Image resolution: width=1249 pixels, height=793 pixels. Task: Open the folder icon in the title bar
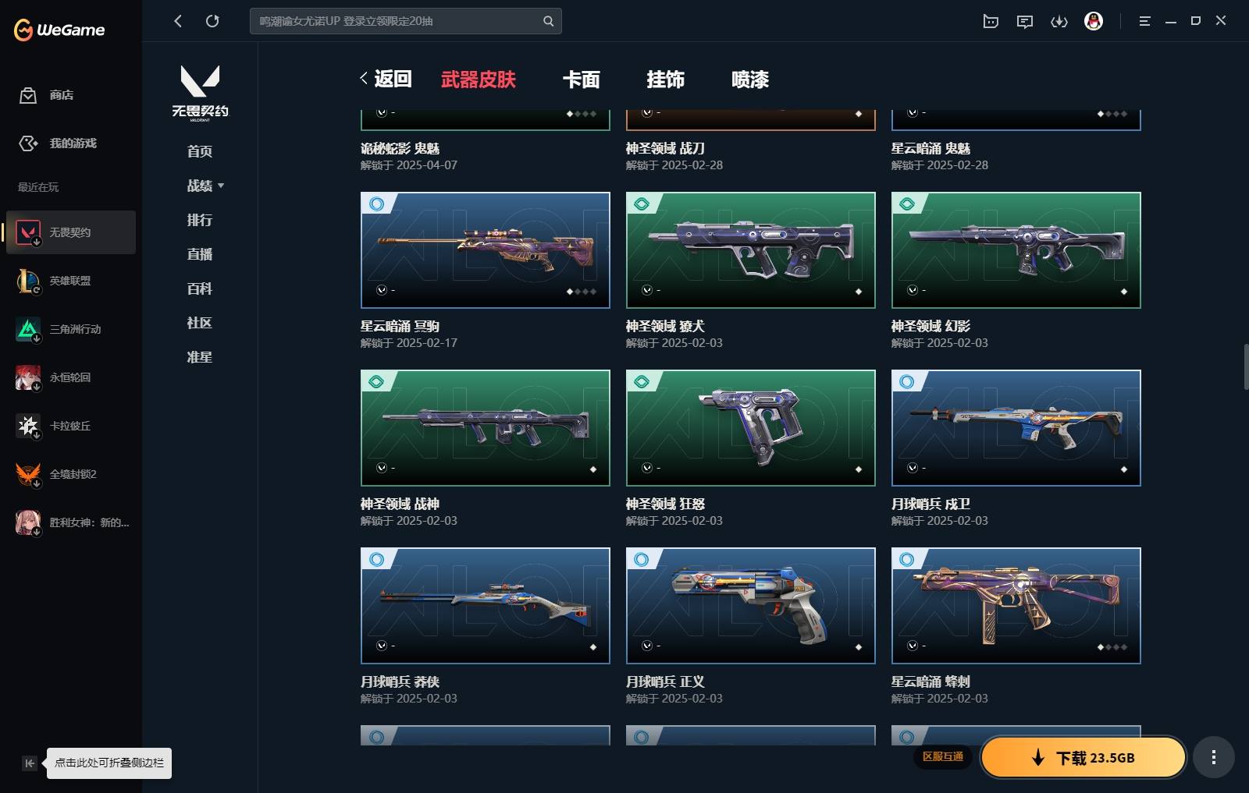point(991,22)
